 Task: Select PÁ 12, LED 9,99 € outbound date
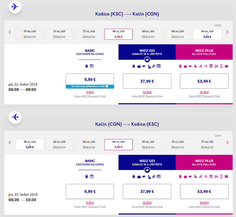point(119,34)
